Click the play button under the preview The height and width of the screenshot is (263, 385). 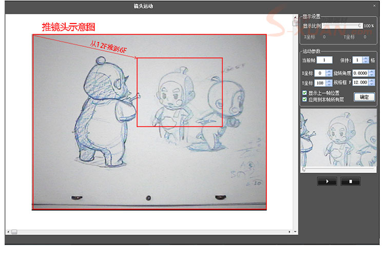pos(327,181)
